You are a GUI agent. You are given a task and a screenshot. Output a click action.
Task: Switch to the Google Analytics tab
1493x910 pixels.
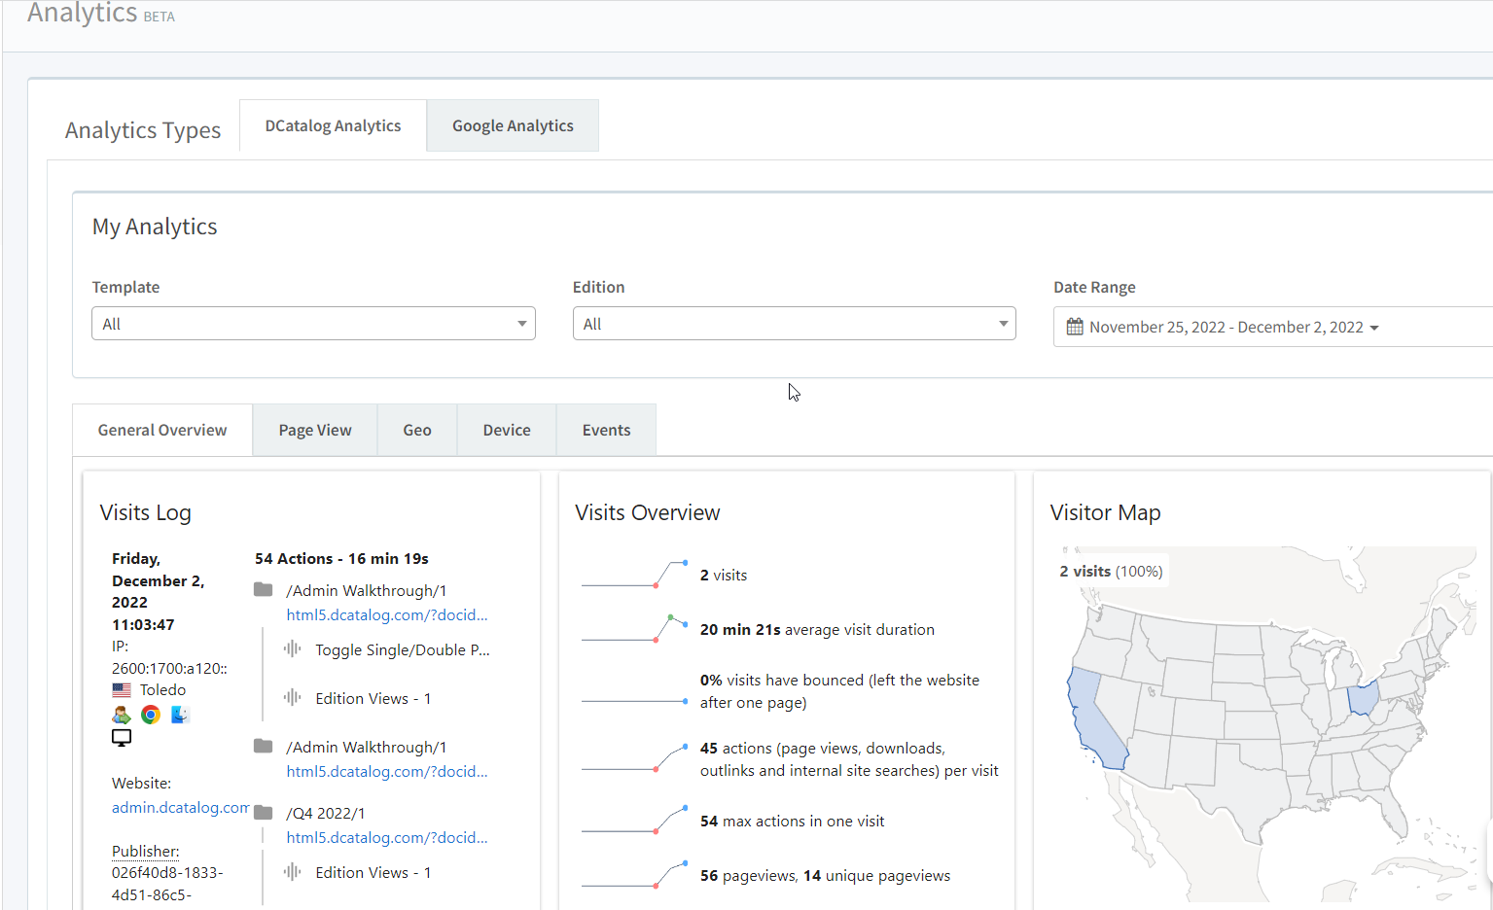(513, 125)
